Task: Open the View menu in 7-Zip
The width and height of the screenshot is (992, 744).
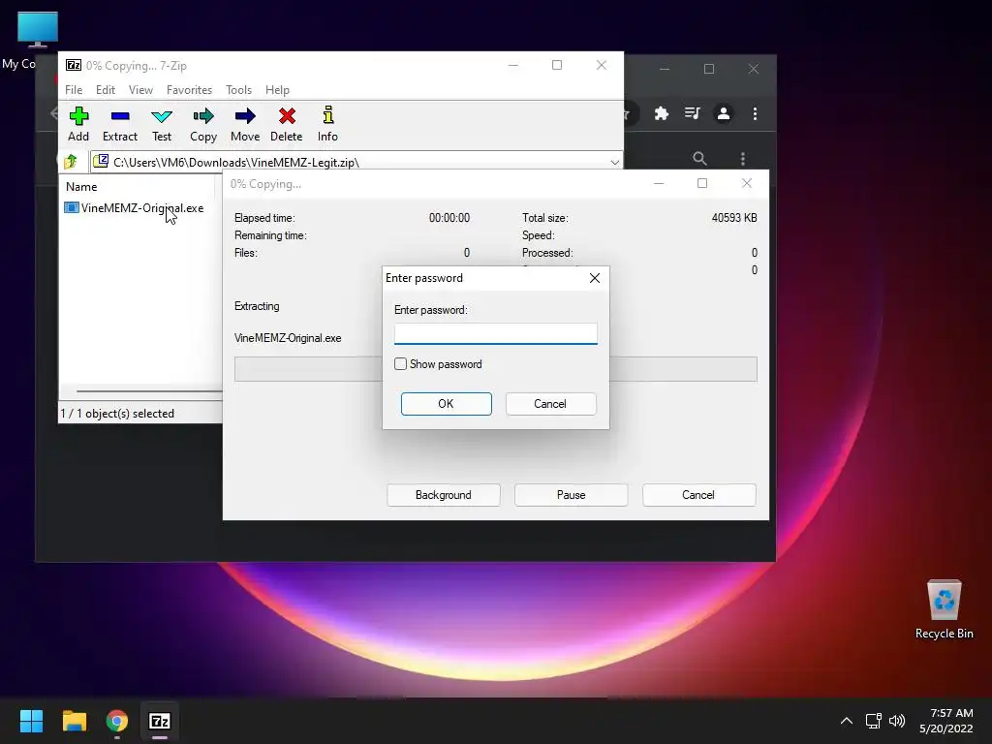Action: [x=140, y=90]
